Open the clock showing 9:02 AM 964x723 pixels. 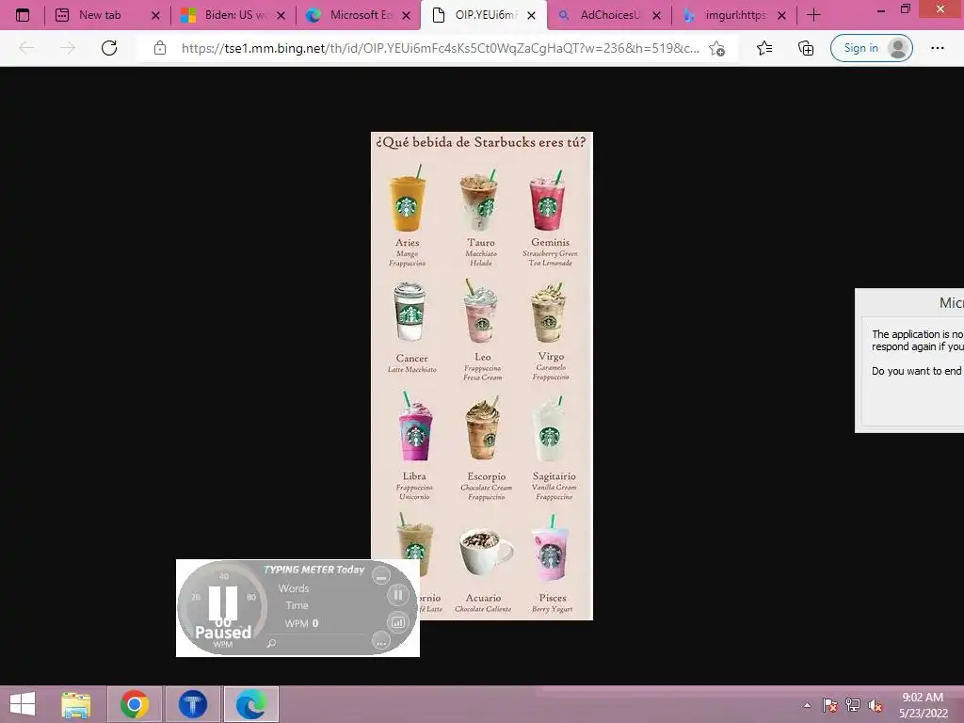[923, 705]
